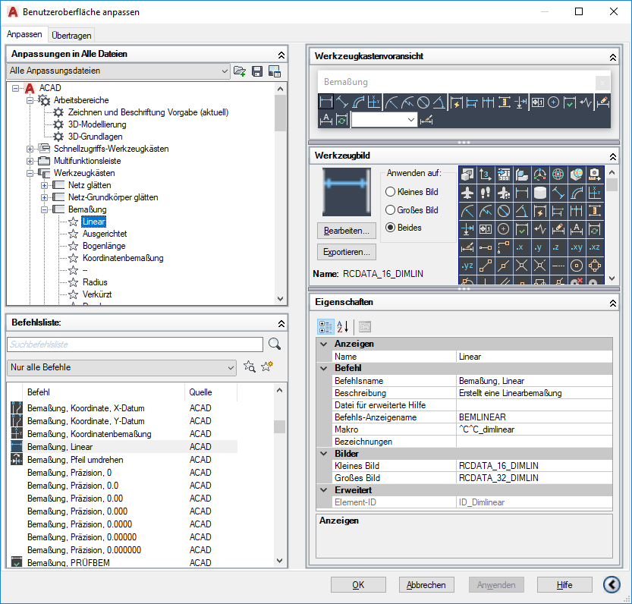Expand the Multifunktionsleiste tree node
The image size is (632, 604).
coord(30,161)
